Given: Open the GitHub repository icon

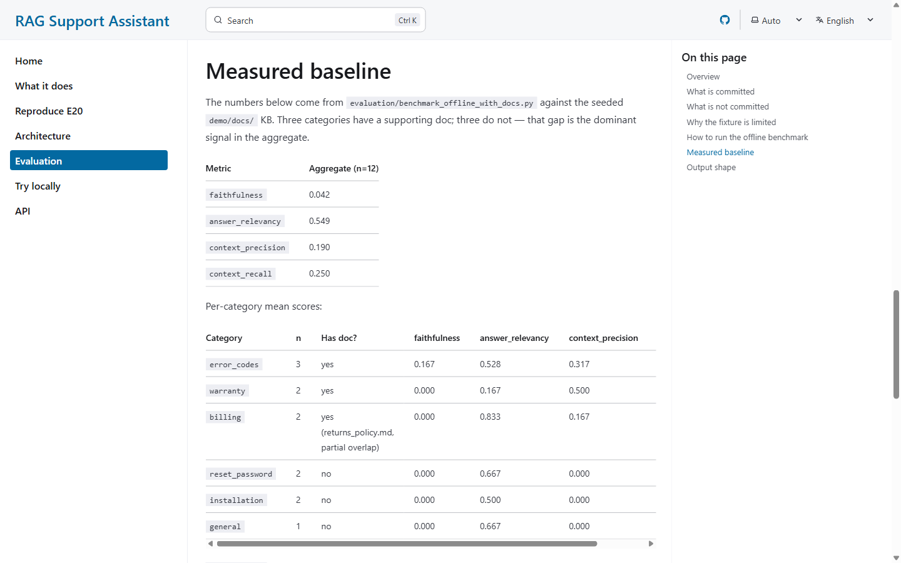Looking at the screenshot, I should (x=725, y=20).
